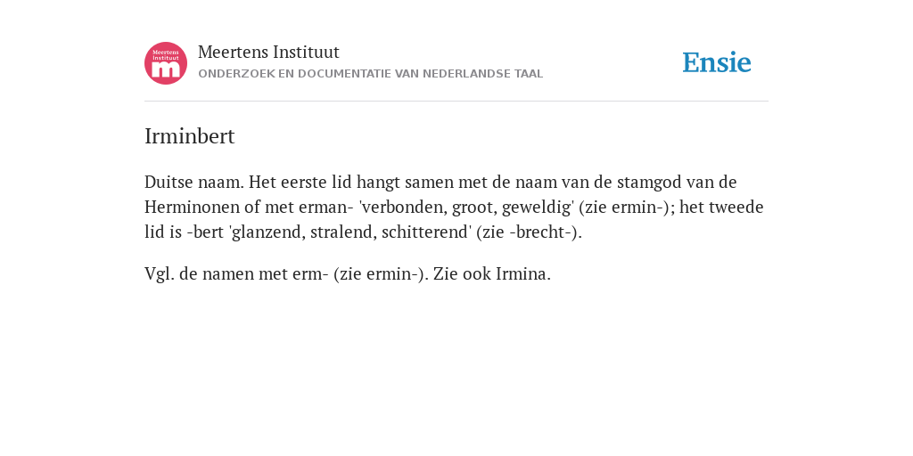This screenshot has height=456, width=913.
Task: Click the subtitle Onderzoek en documentatie van Nederlandse taal
Action: pos(370,74)
